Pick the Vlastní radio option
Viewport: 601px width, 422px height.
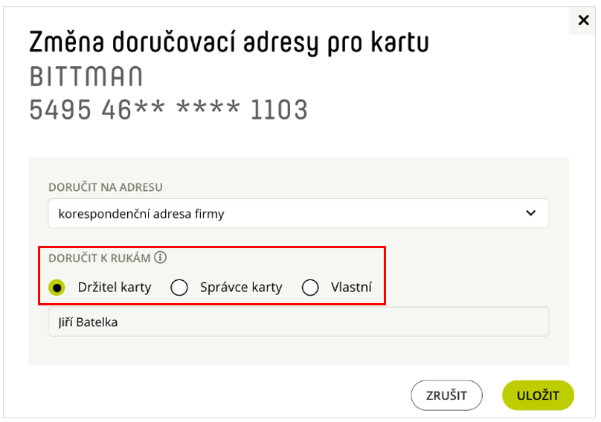coord(310,288)
